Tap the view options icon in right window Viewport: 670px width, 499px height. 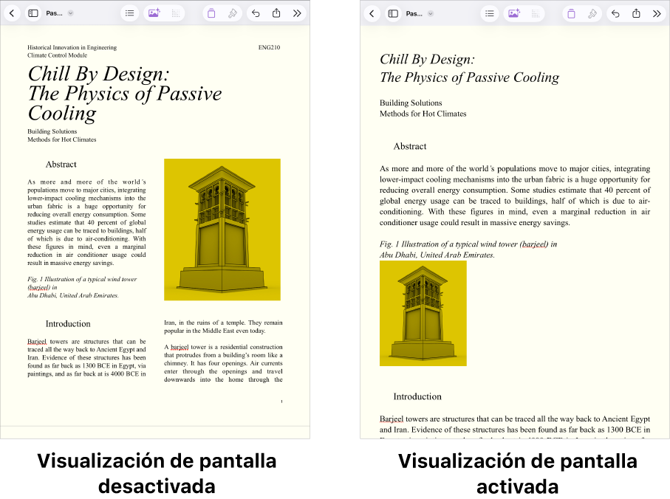(x=489, y=13)
